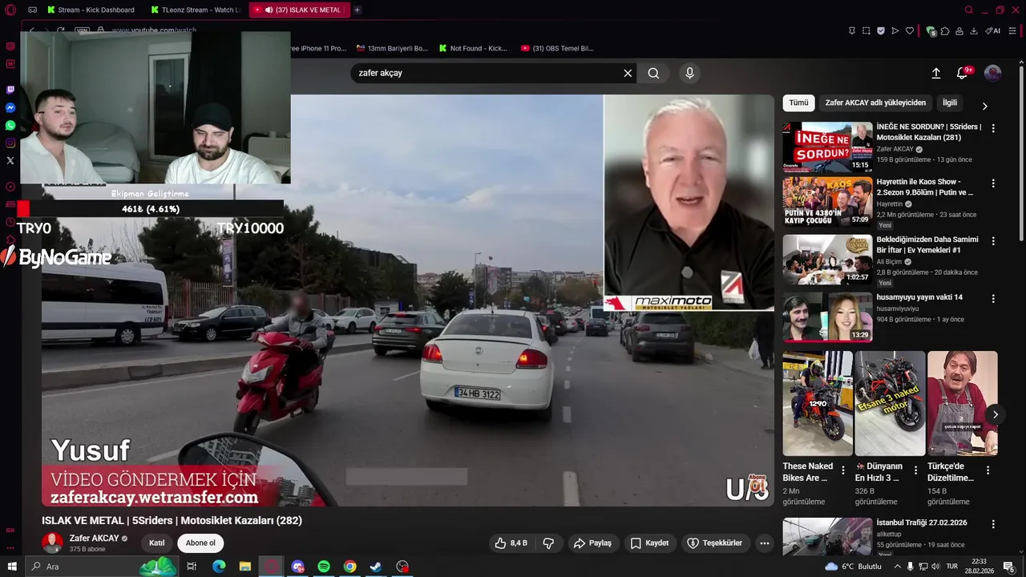Open Not Found - Kick bookmark
Screen dimensions: 1026x577
coord(473,48)
